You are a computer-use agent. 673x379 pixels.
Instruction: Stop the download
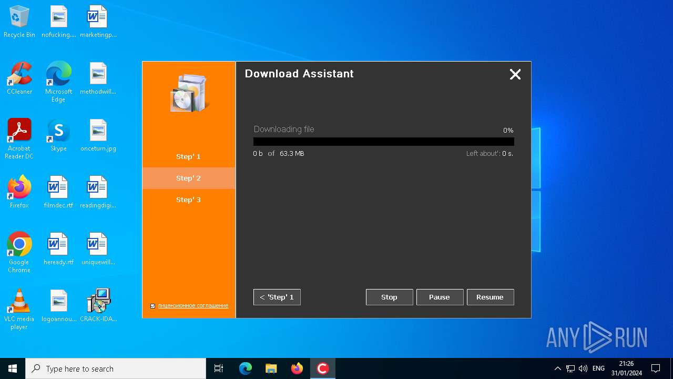coord(390,297)
